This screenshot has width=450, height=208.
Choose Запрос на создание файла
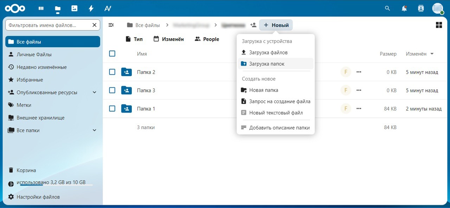[x=276, y=101]
